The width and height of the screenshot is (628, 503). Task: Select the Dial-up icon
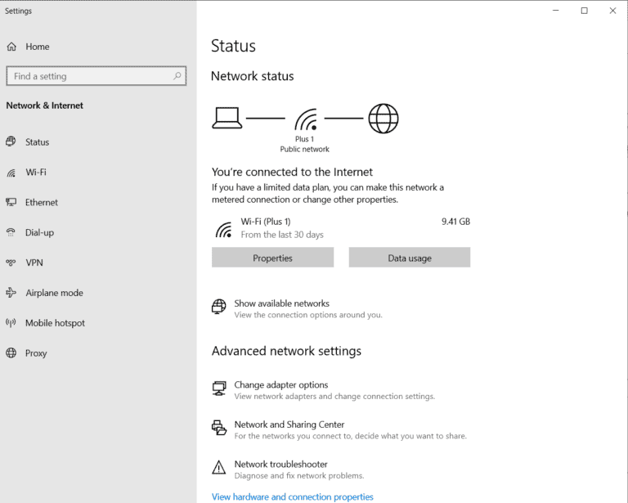pyautogui.click(x=11, y=232)
